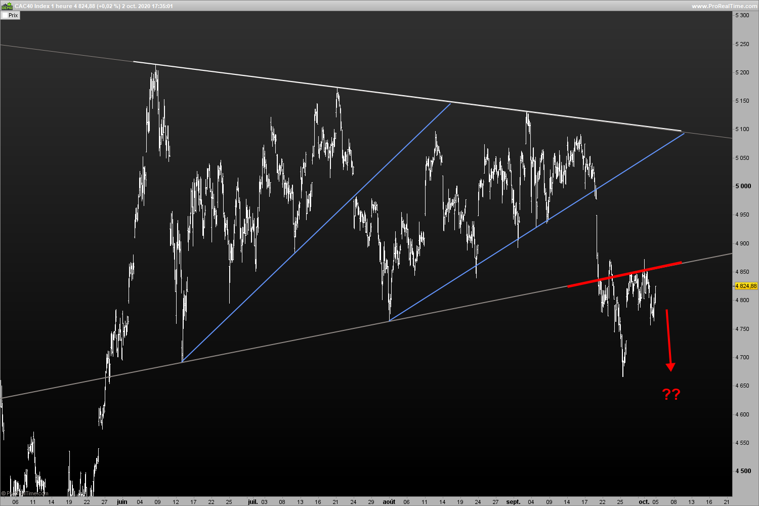Click the 4 700 price axis label
This screenshot has width=759, height=506.
pyautogui.click(x=743, y=357)
